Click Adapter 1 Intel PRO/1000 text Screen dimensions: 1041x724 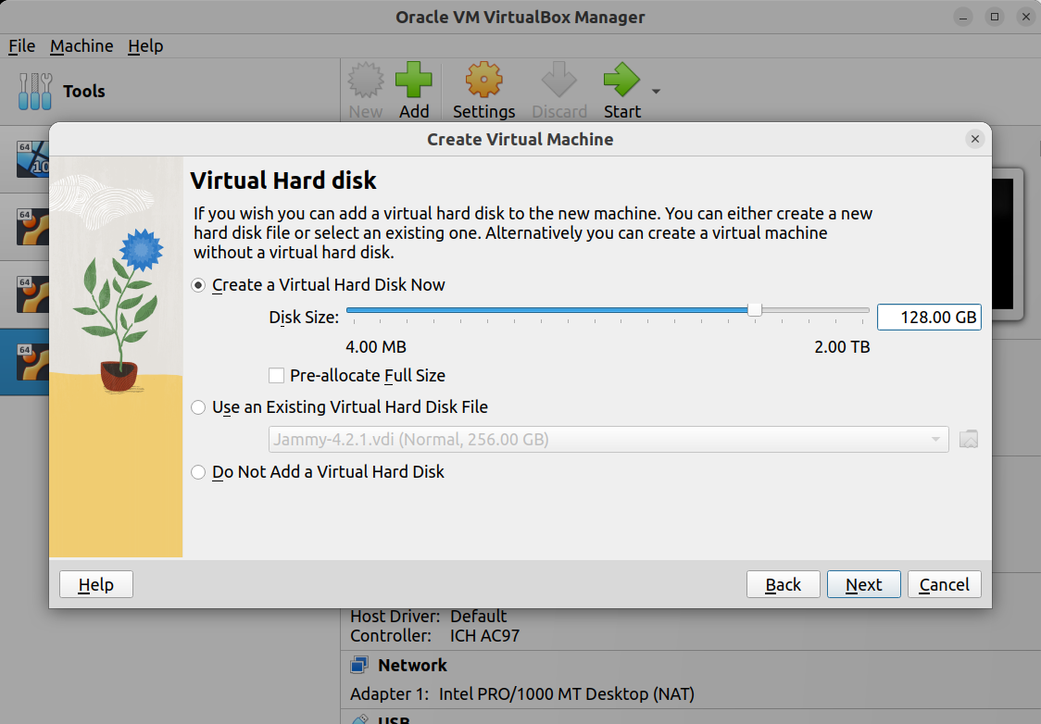521,694
